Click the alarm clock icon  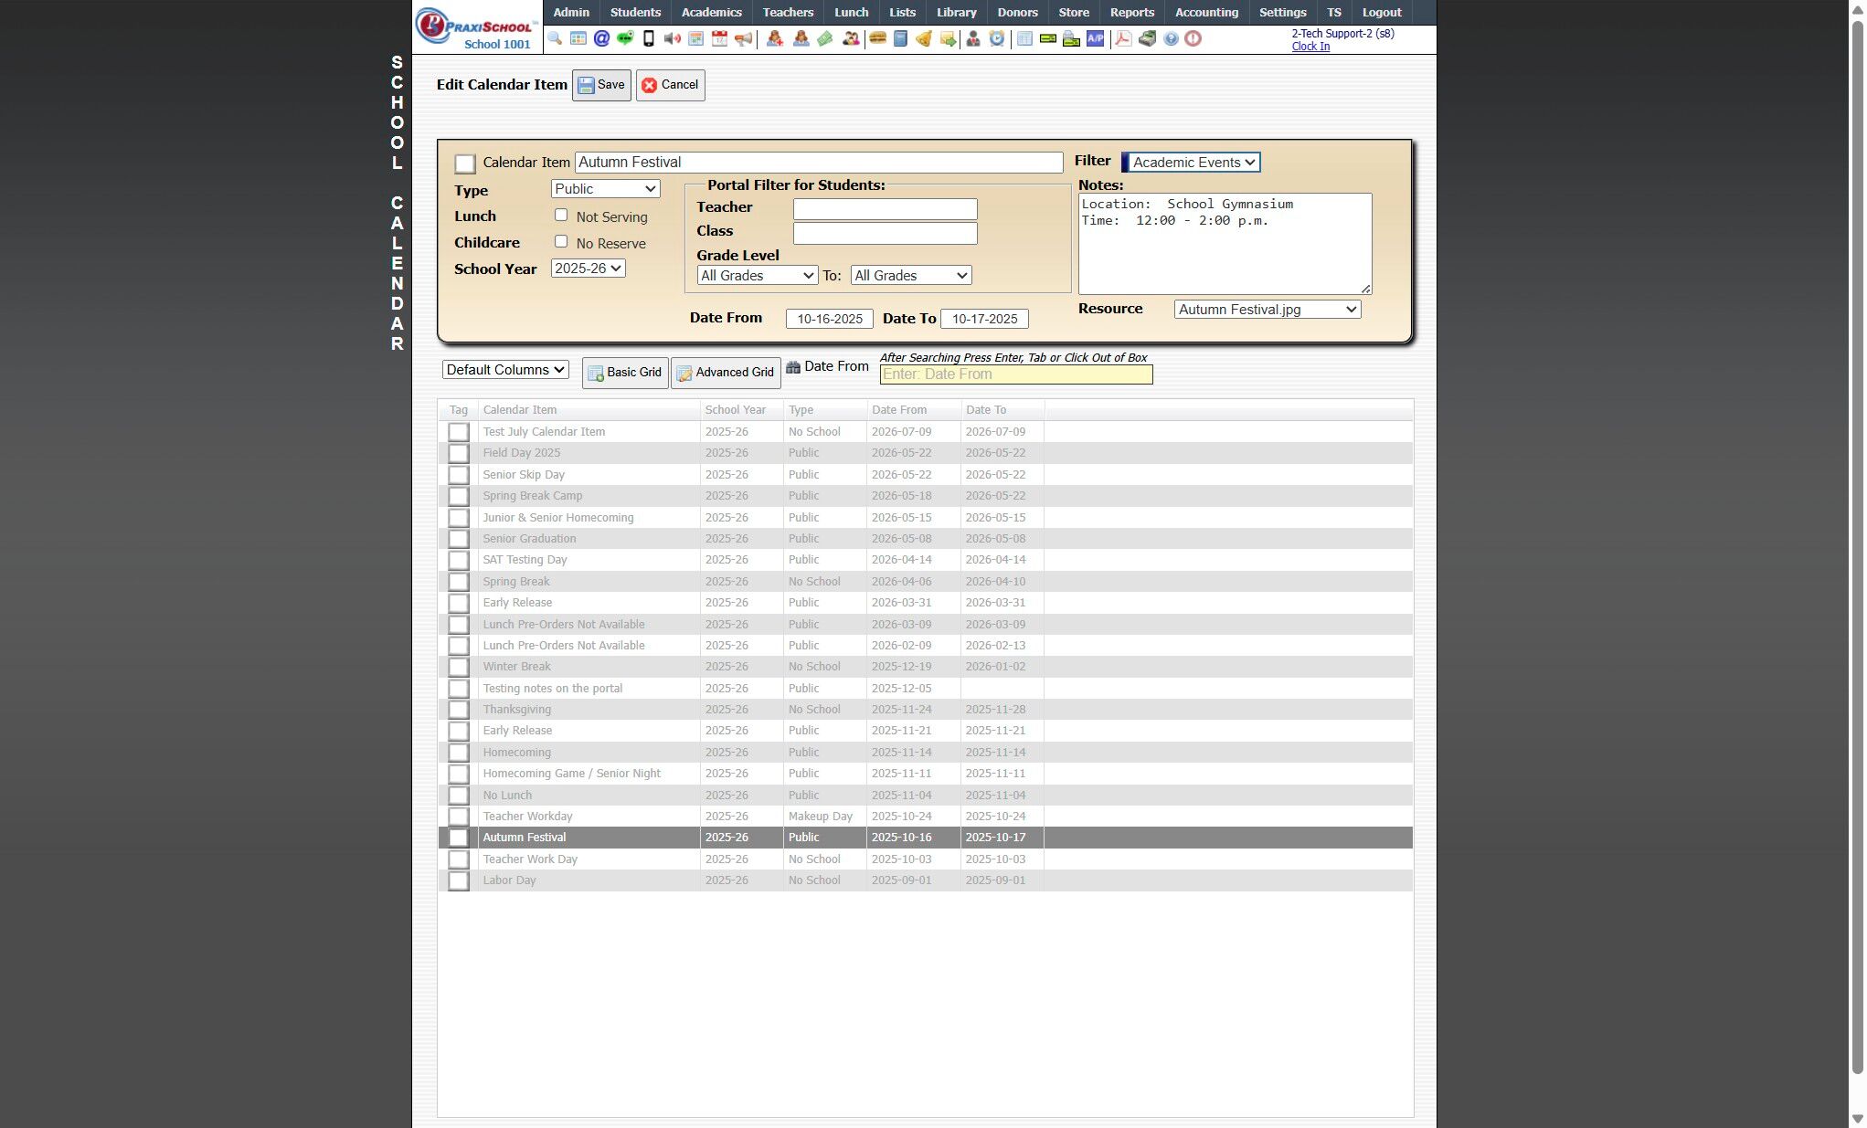pyautogui.click(x=997, y=38)
